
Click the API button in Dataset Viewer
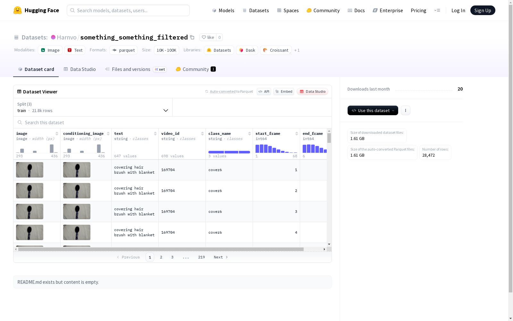[x=264, y=91]
